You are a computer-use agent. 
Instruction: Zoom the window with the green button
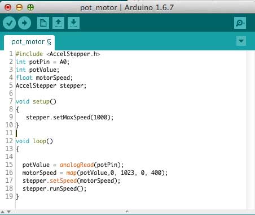pyautogui.click(x=30, y=7)
